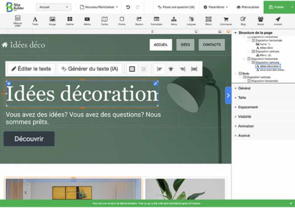The height and width of the screenshot is (208, 295).
Task: Open the Accueil page dropdown
Action: [x=53, y=7]
